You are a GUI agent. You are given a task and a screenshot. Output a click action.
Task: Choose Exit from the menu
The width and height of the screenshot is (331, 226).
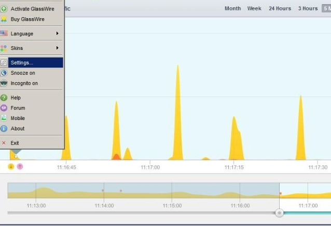[15, 143]
